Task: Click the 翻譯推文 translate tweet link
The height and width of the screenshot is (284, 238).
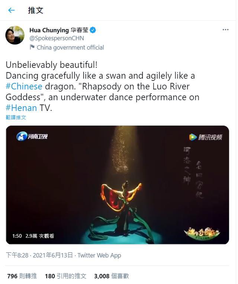Action: 16,117
